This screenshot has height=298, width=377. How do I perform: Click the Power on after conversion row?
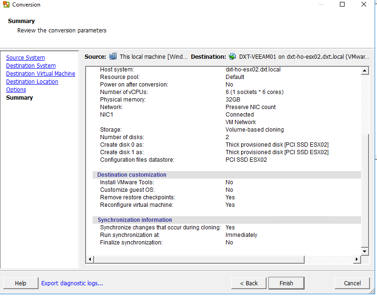tap(226, 85)
